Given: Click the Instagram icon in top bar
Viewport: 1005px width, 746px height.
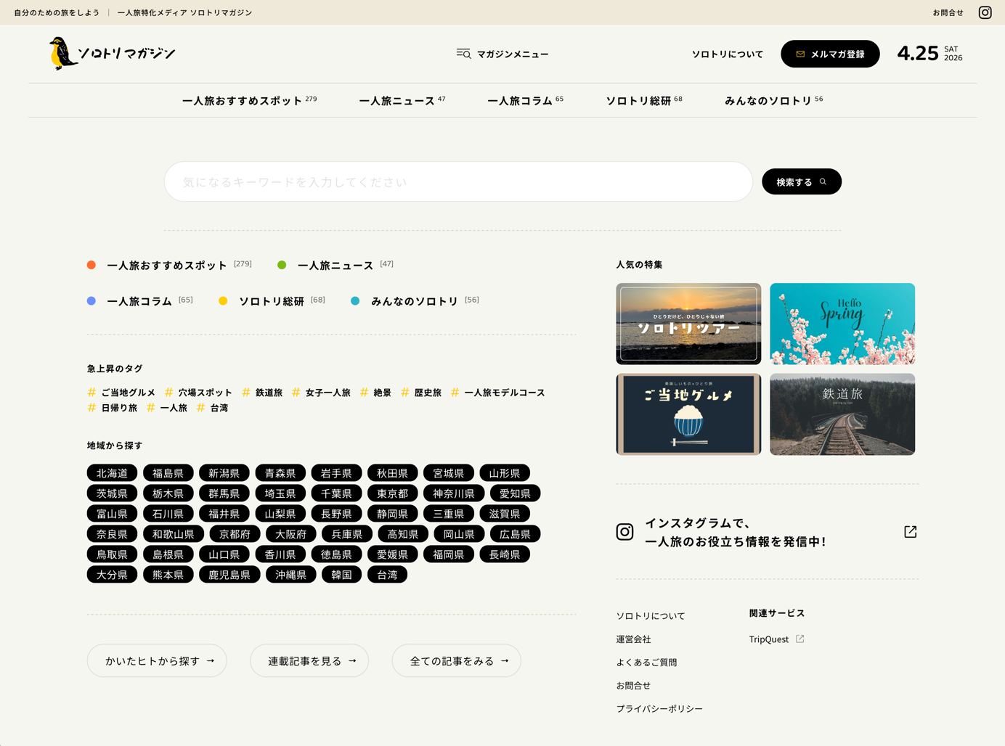Looking at the screenshot, I should [x=985, y=12].
